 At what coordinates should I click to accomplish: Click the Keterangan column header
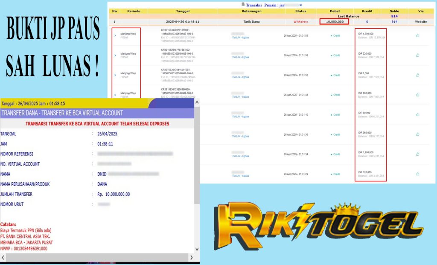point(252,11)
